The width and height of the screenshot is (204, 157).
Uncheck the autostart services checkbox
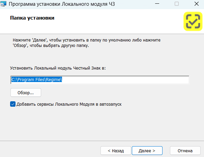[x=13, y=104]
